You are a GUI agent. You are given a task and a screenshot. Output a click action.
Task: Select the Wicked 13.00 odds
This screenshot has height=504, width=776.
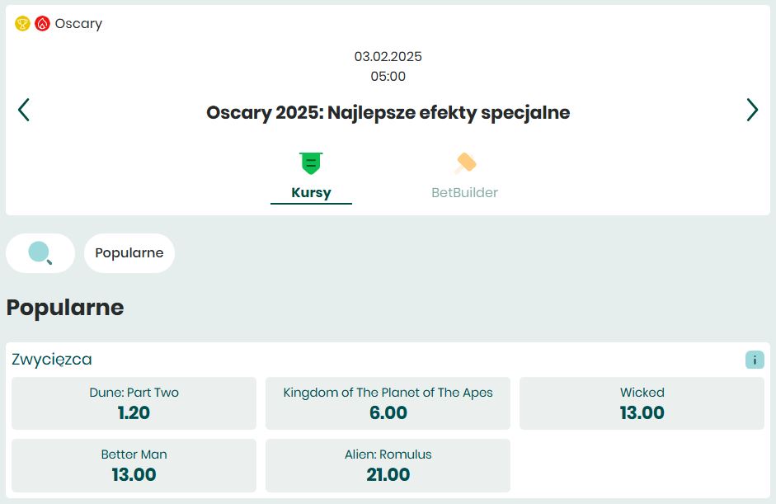pyautogui.click(x=642, y=403)
